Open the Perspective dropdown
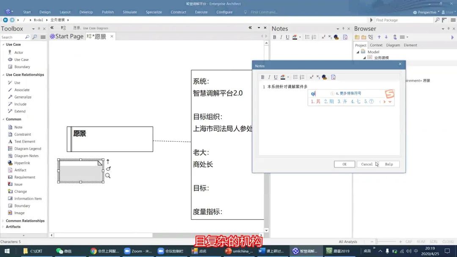 tap(426, 12)
